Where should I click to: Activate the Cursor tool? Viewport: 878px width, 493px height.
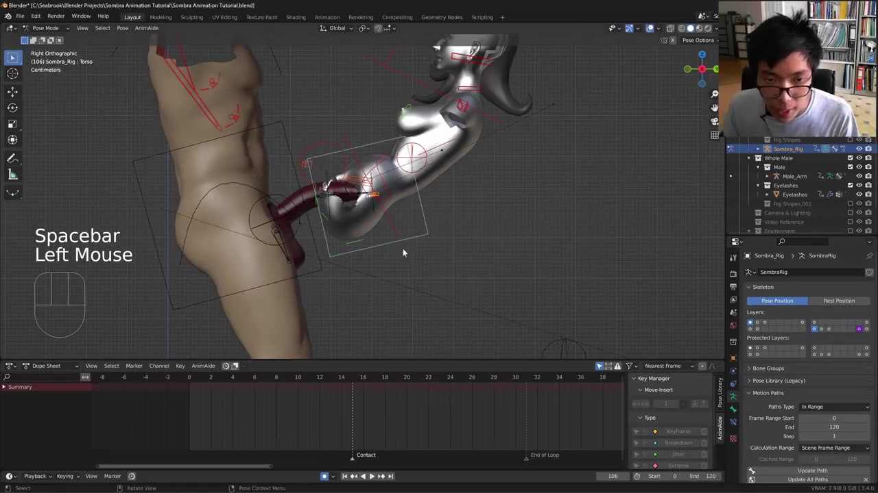[12, 74]
